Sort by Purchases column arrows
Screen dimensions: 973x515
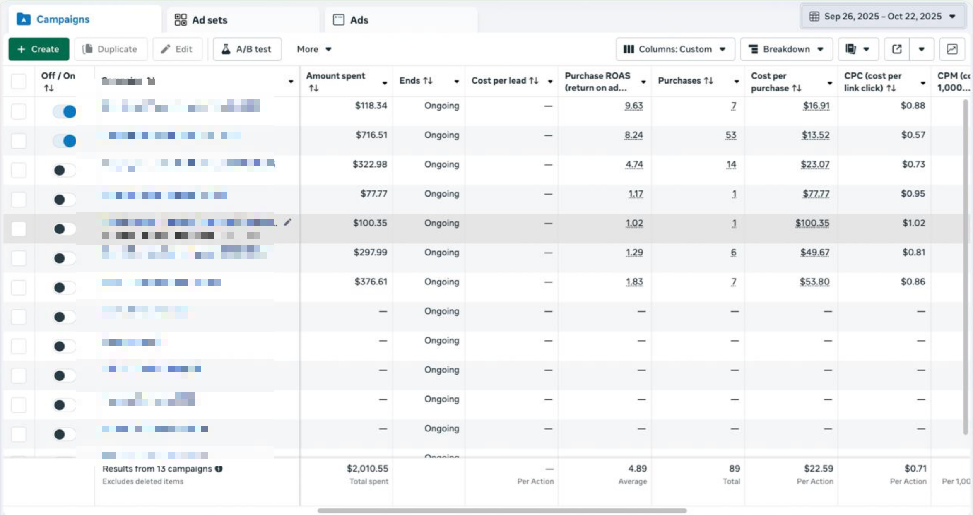(x=708, y=80)
